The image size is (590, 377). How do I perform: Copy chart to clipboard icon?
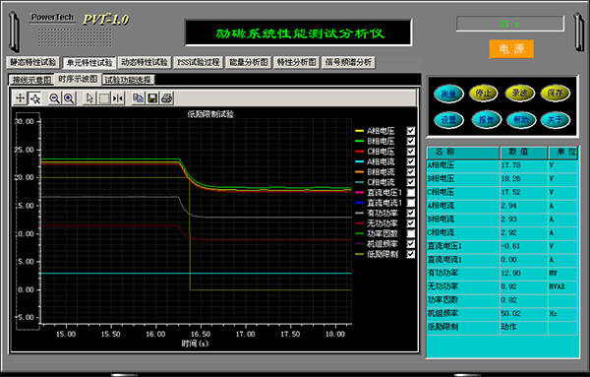point(138,98)
